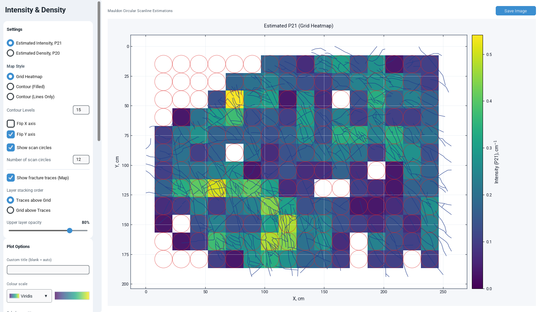Click the Map Style label

point(15,66)
